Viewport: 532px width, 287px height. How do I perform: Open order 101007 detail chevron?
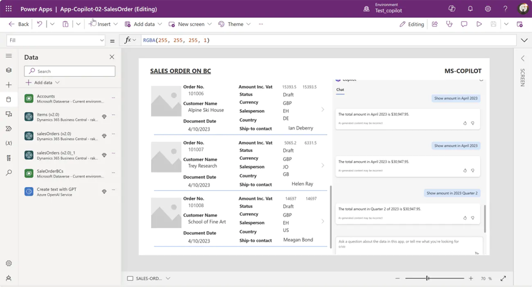[322, 166]
